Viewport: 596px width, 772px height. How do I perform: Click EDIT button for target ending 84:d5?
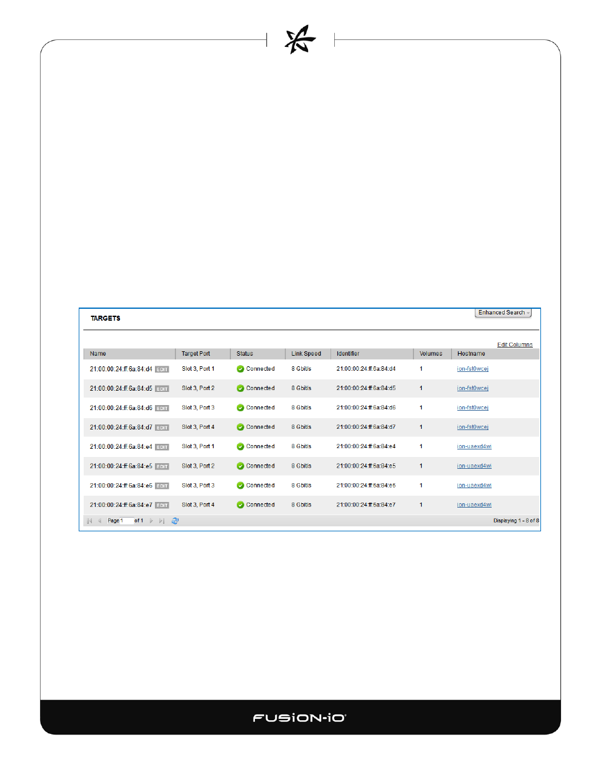[x=162, y=389]
